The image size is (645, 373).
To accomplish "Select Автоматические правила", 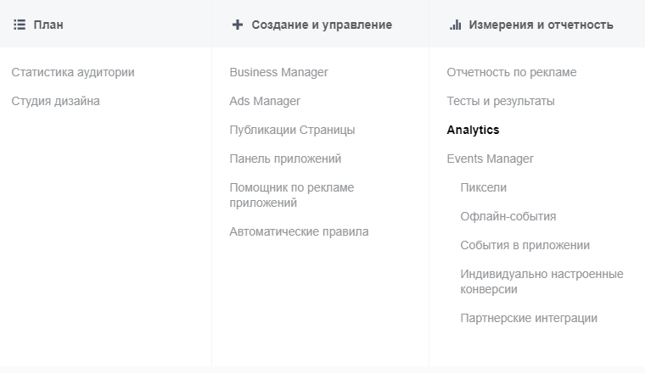I will click(299, 231).
